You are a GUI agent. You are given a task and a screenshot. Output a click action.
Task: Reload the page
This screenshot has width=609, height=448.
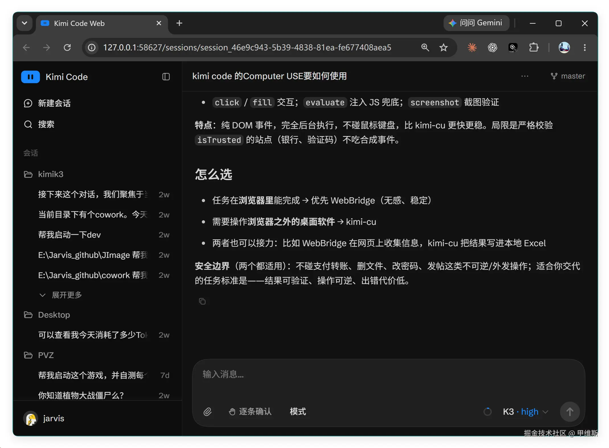(x=67, y=48)
